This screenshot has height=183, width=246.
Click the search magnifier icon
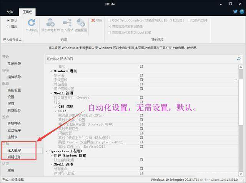pos(239,59)
